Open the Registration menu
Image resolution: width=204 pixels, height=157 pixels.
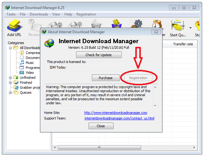pos(86,14)
